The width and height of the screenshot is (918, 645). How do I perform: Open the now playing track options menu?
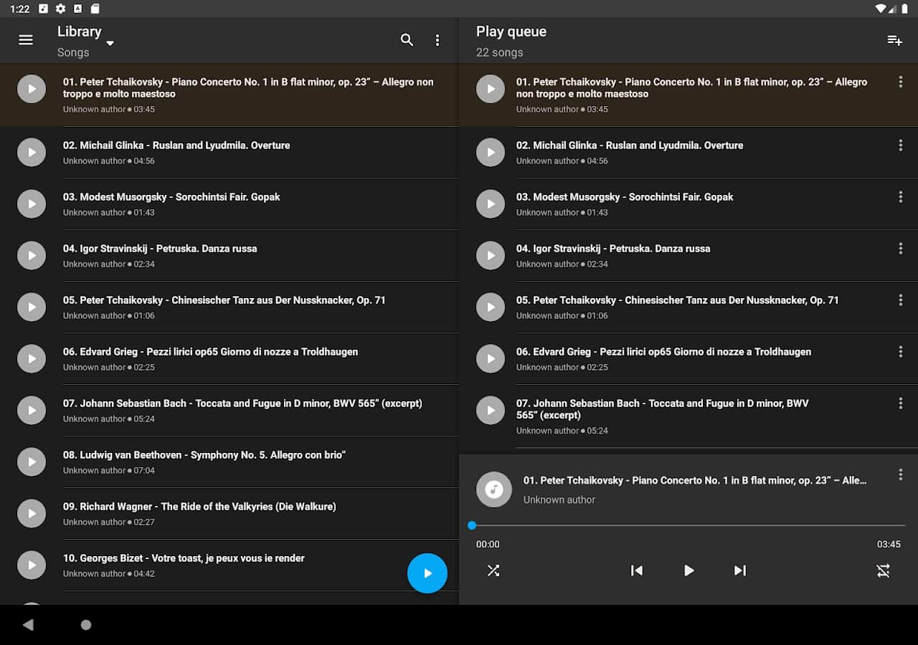[x=901, y=474]
